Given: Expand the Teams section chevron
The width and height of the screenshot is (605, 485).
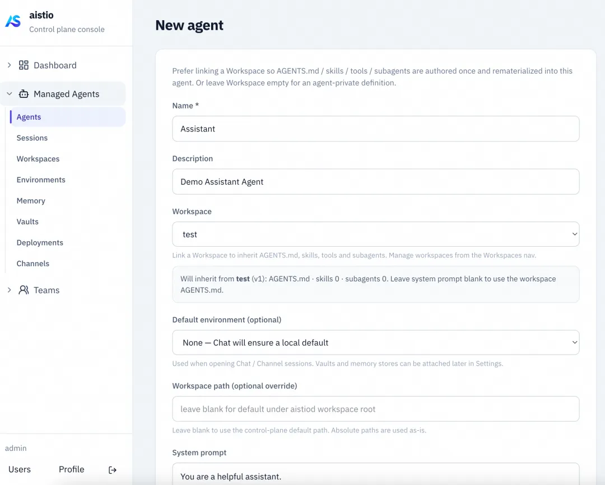Looking at the screenshot, I should 10,290.
